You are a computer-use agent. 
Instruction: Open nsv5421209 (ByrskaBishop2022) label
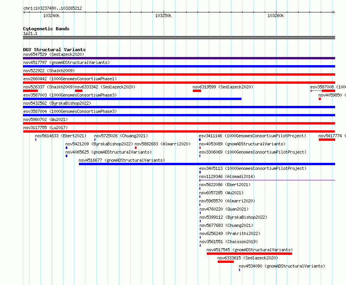pyautogui.click(x=99, y=144)
